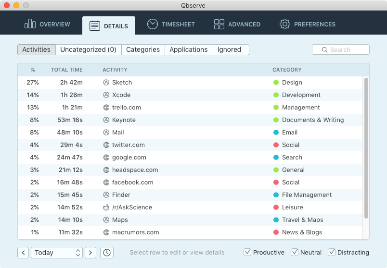Screen dimensions: 387x268
Task: Sort by the Category column header
Action: tap(287, 70)
